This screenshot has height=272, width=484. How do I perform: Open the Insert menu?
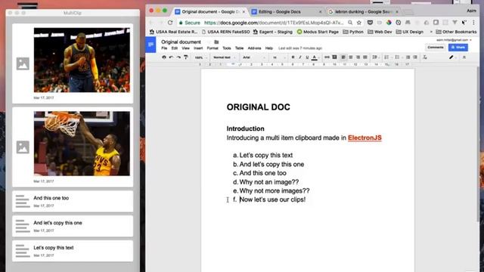pos(198,48)
